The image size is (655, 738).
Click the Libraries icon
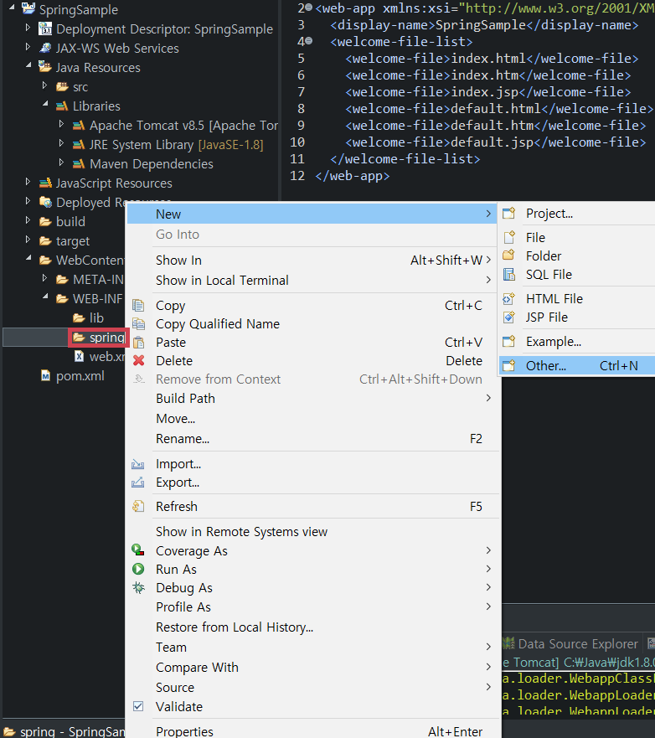pos(62,106)
